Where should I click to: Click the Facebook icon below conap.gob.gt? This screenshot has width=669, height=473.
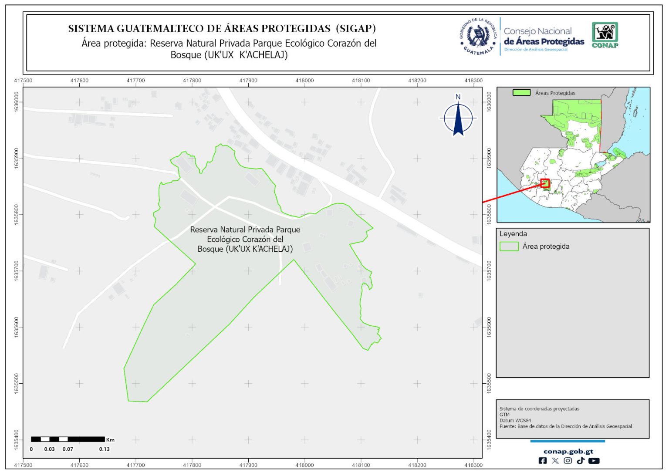(x=543, y=460)
